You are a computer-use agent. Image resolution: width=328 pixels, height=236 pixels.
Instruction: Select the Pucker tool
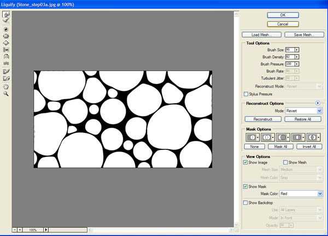pos(6,35)
